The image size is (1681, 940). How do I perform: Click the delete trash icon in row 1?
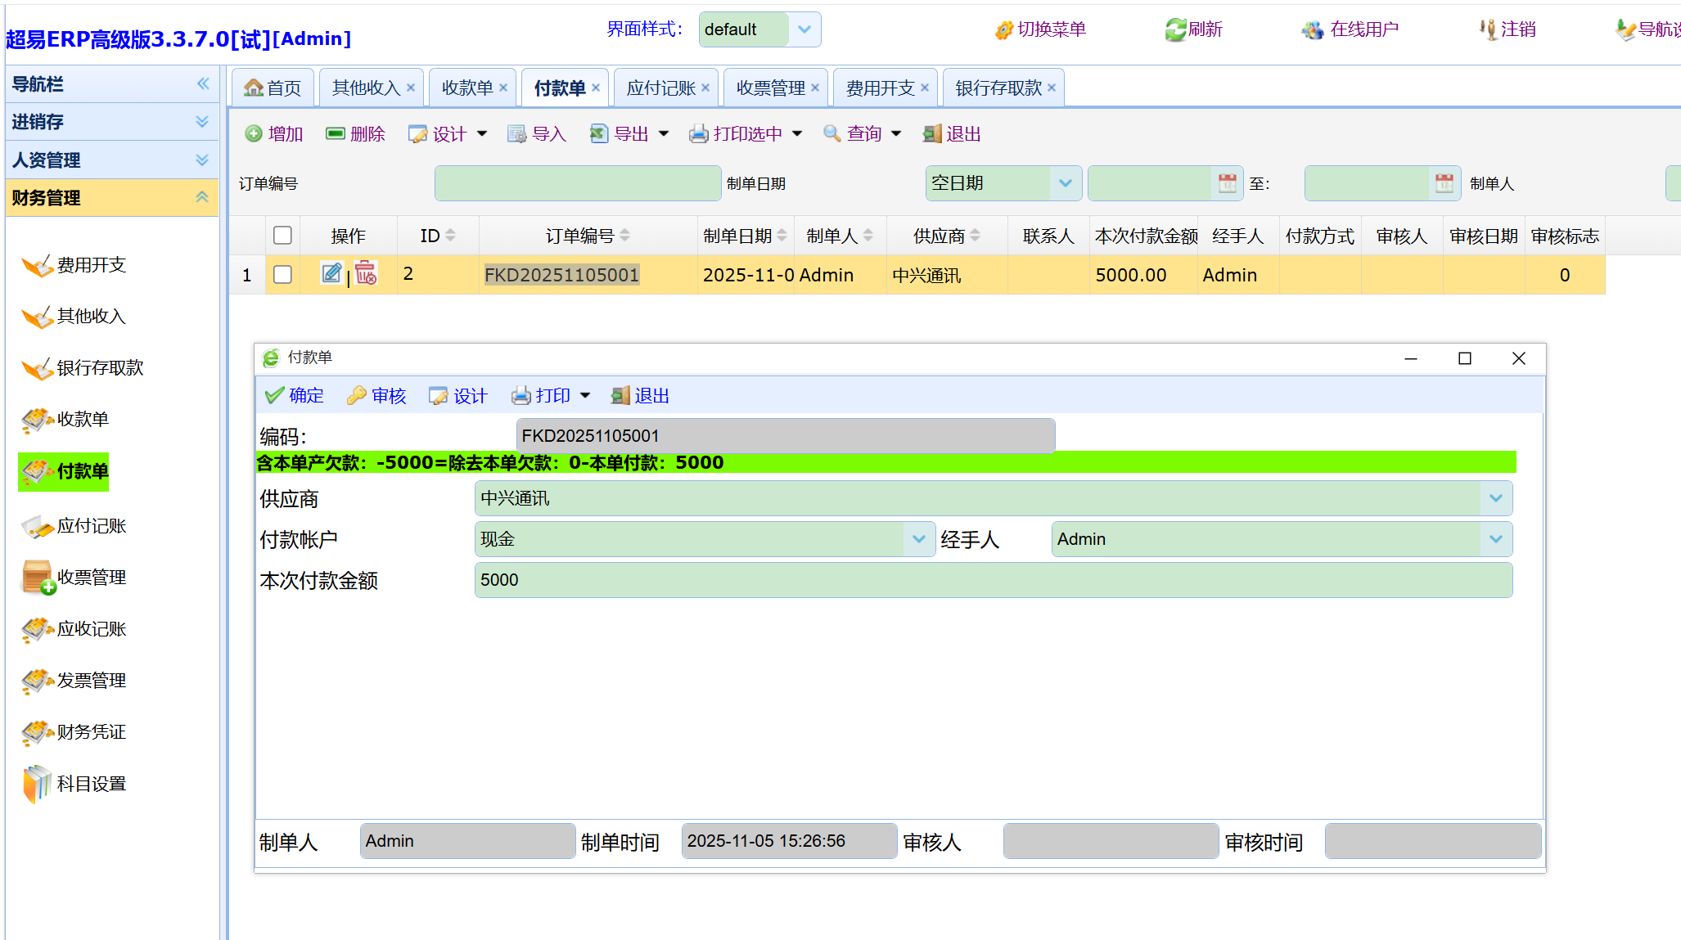tap(366, 273)
